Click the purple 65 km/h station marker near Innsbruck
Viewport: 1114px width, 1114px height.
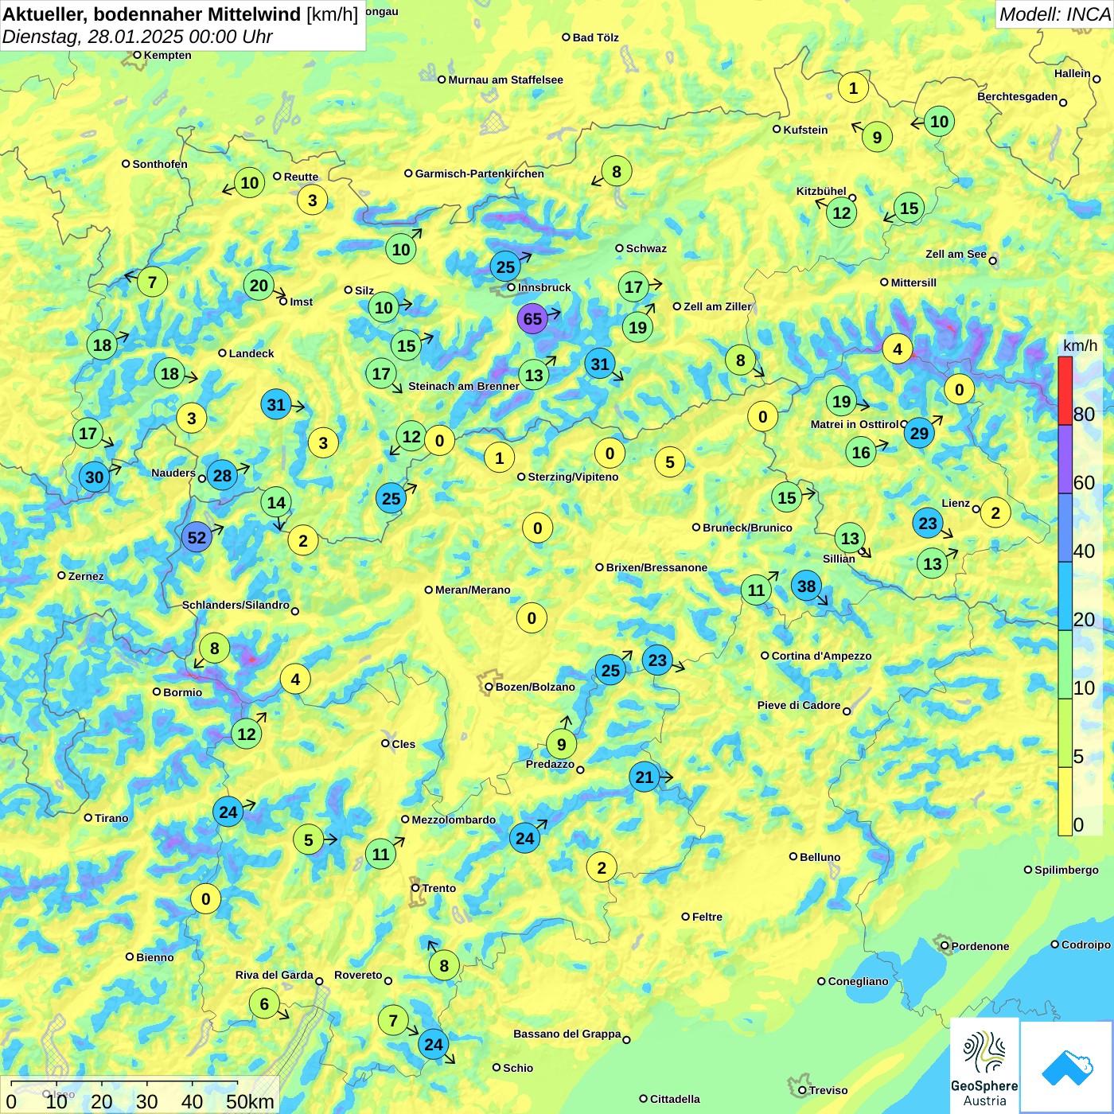point(532,319)
